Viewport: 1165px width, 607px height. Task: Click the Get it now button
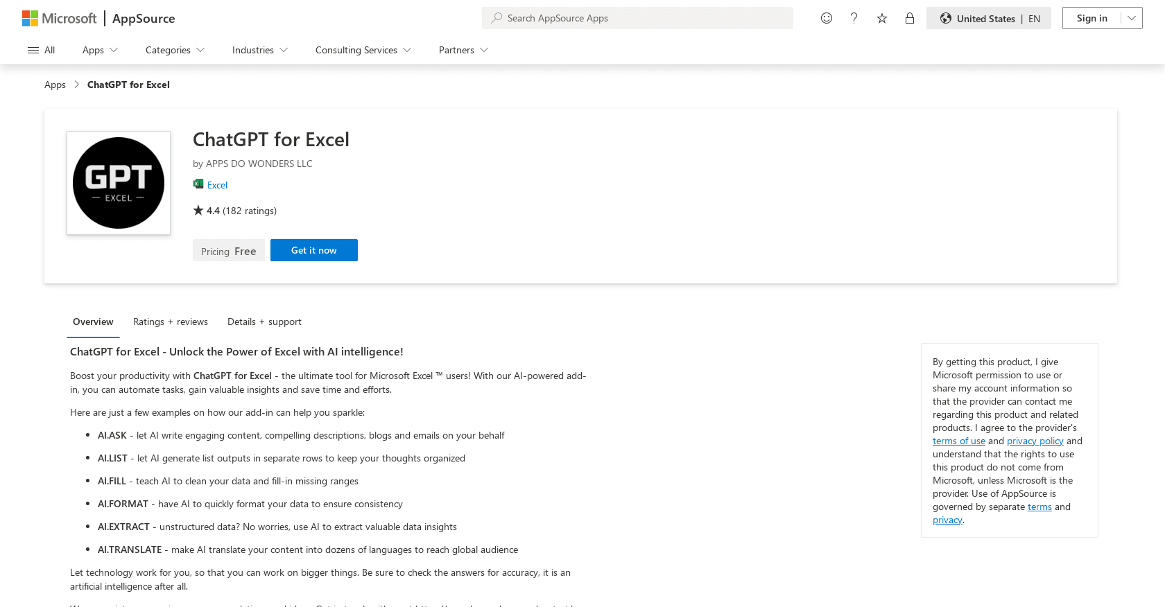[313, 250]
